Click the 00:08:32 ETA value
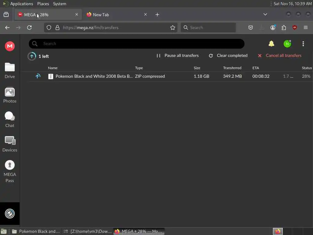 click(x=261, y=76)
